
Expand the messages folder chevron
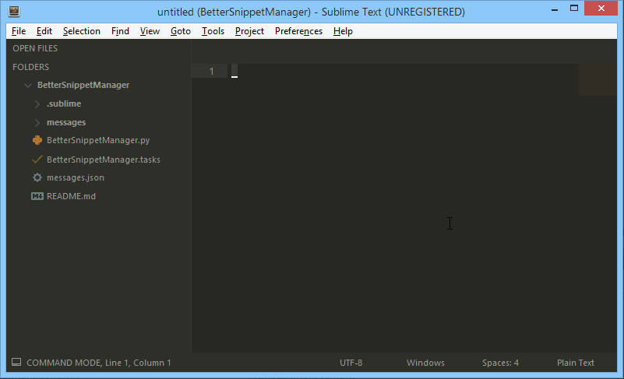pyautogui.click(x=37, y=122)
